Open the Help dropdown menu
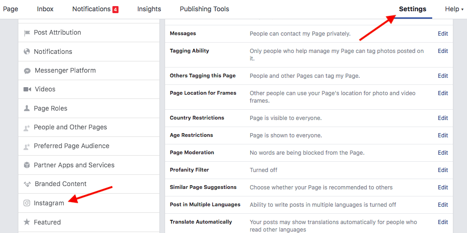 pyautogui.click(x=454, y=9)
